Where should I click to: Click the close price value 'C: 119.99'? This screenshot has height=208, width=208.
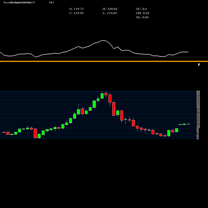coord(77,13)
